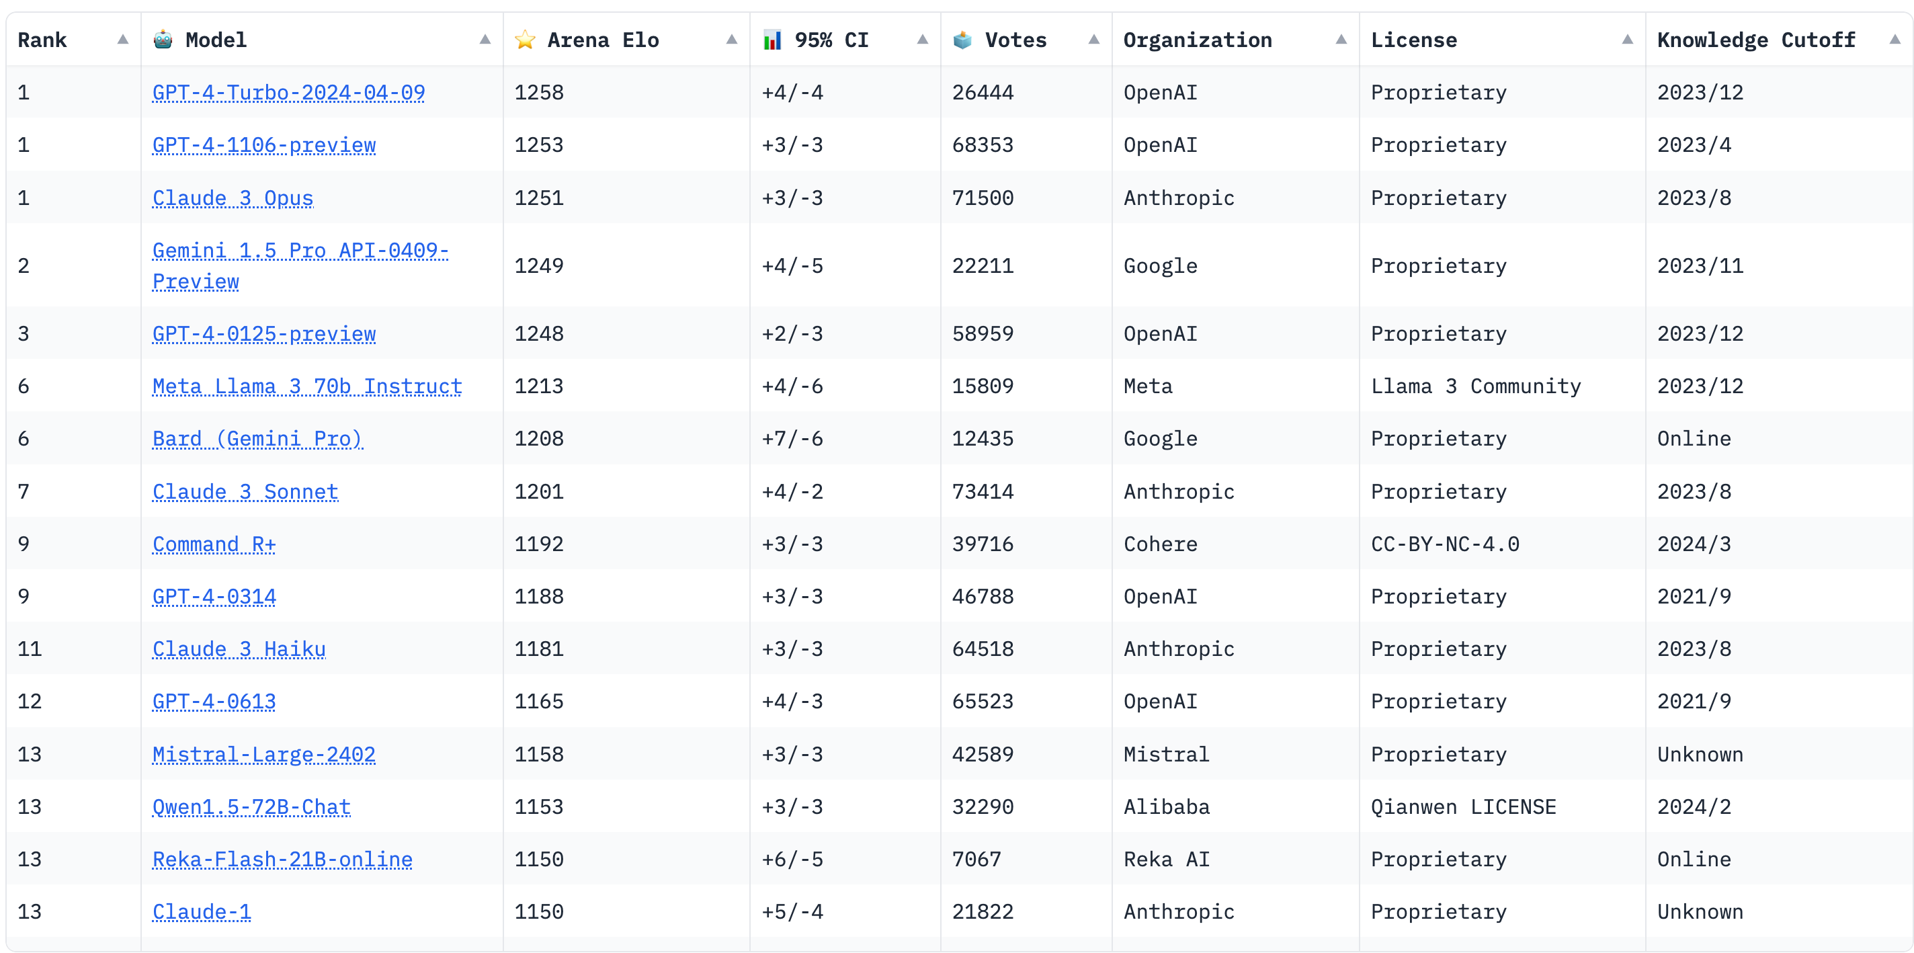
Task: Click the ballot box icon beside Votes
Action: point(962,40)
